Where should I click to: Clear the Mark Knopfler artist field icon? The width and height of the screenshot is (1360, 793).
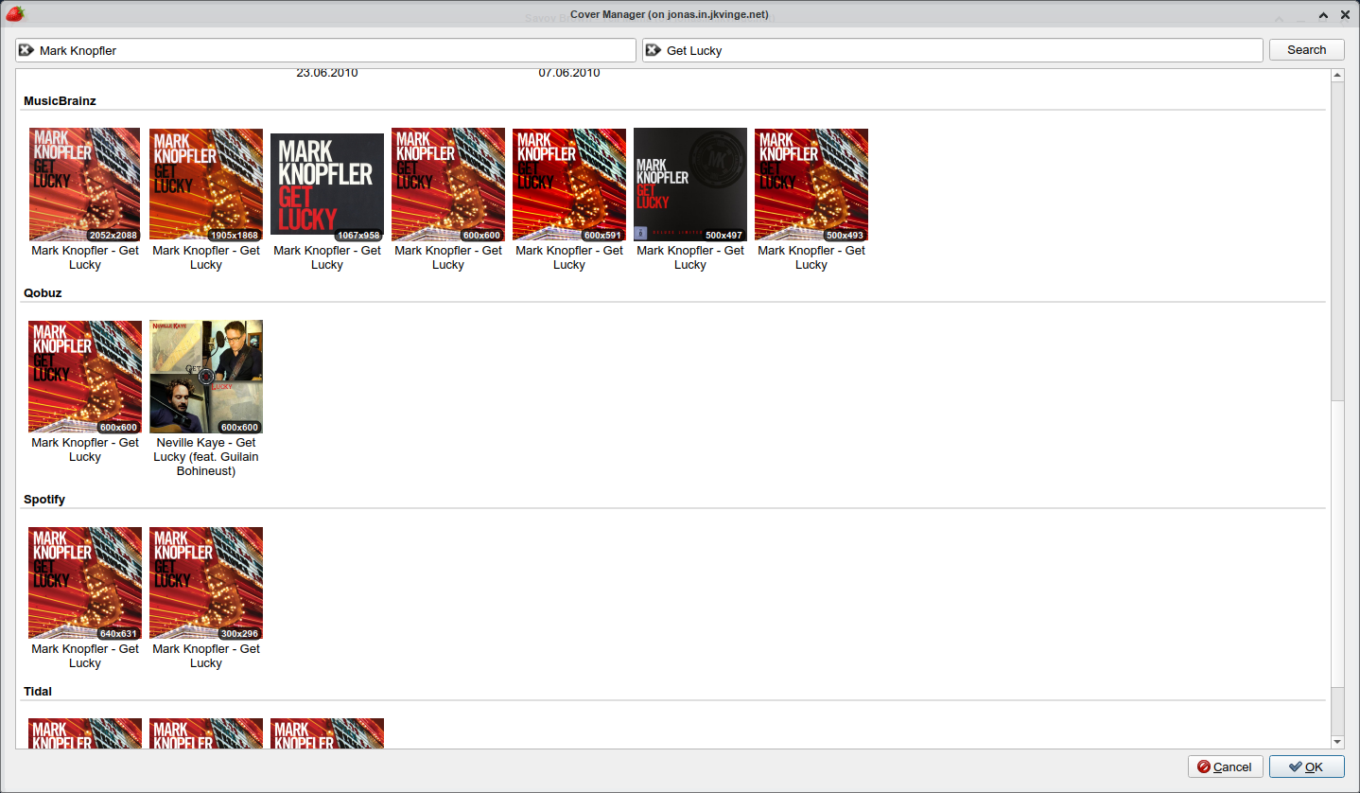pos(26,50)
